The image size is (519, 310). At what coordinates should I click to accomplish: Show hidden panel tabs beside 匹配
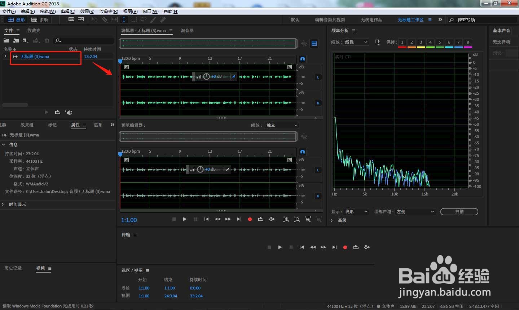[x=112, y=125]
